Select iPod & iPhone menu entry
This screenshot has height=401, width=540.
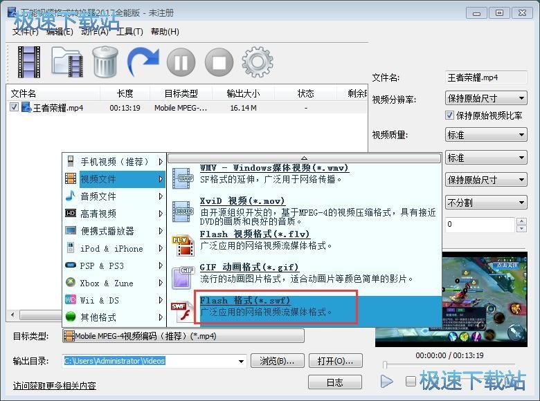point(114,248)
